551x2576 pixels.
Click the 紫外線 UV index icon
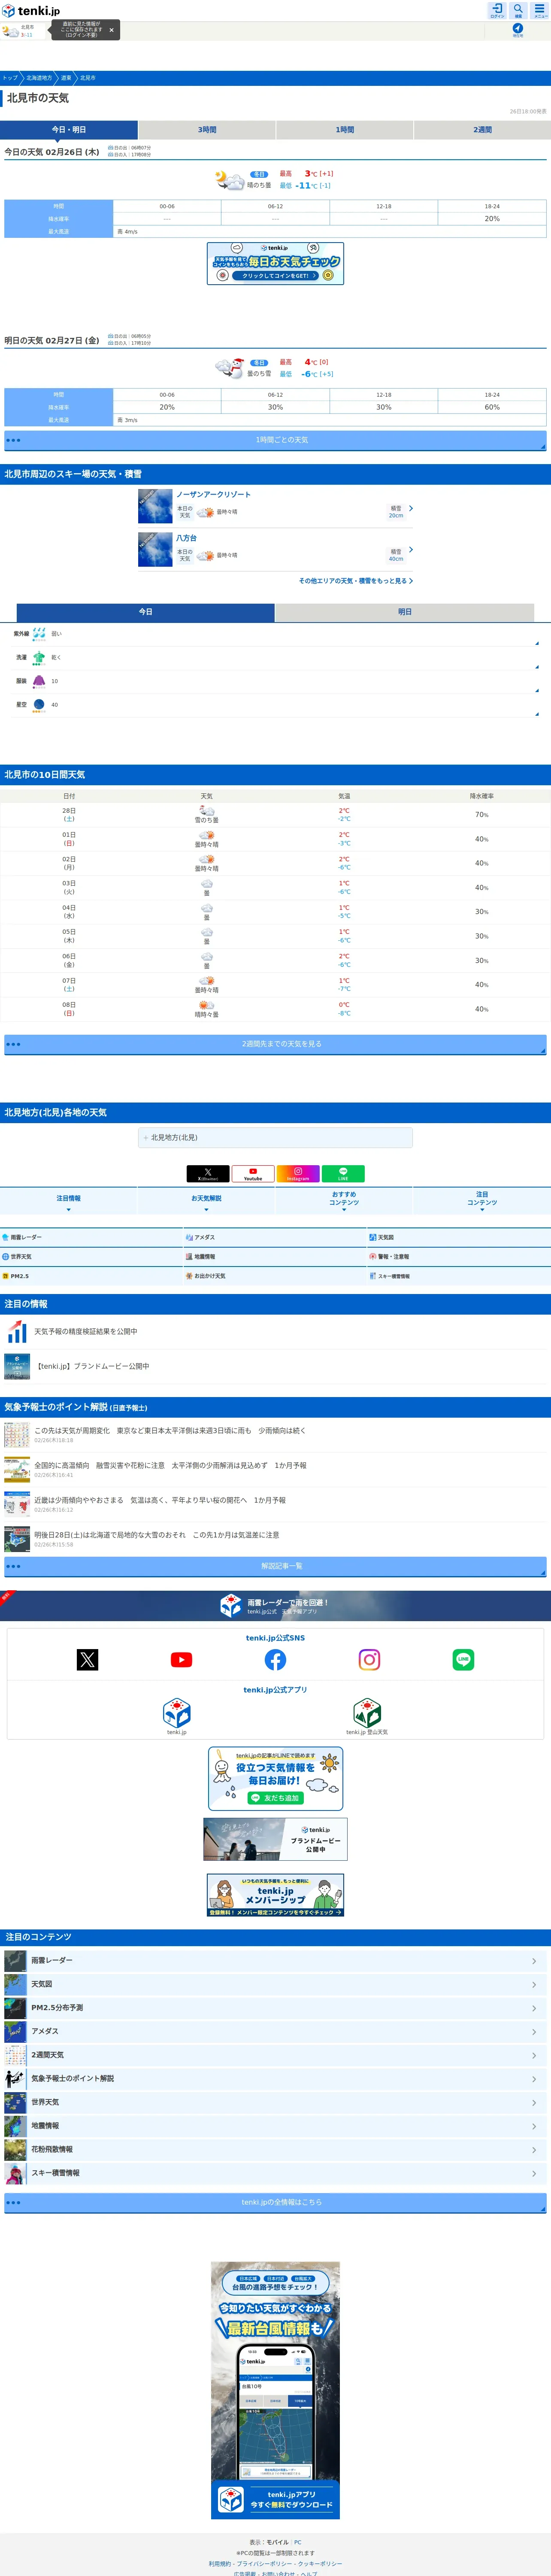[39, 634]
